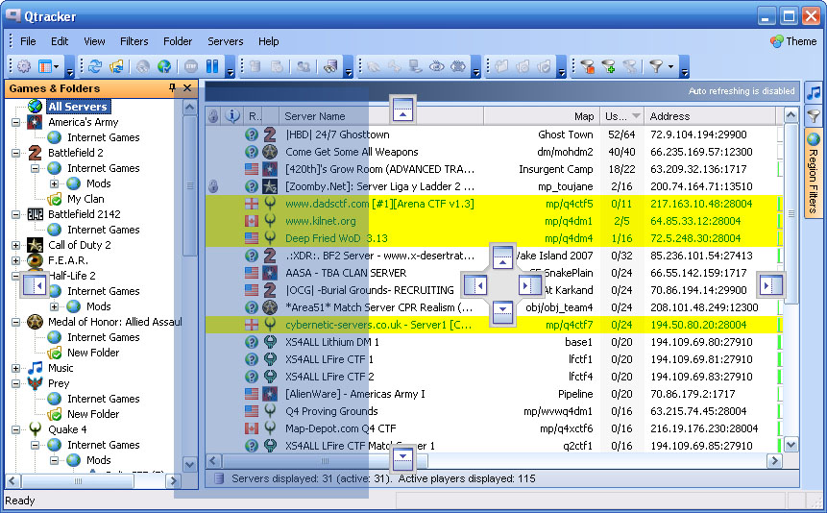Click the add filter funnel with green plus

click(608, 66)
